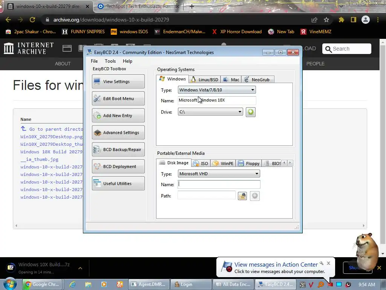Bookmark this page with star icon
The height and width of the screenshot is (290, 386).
pos(326,20)
